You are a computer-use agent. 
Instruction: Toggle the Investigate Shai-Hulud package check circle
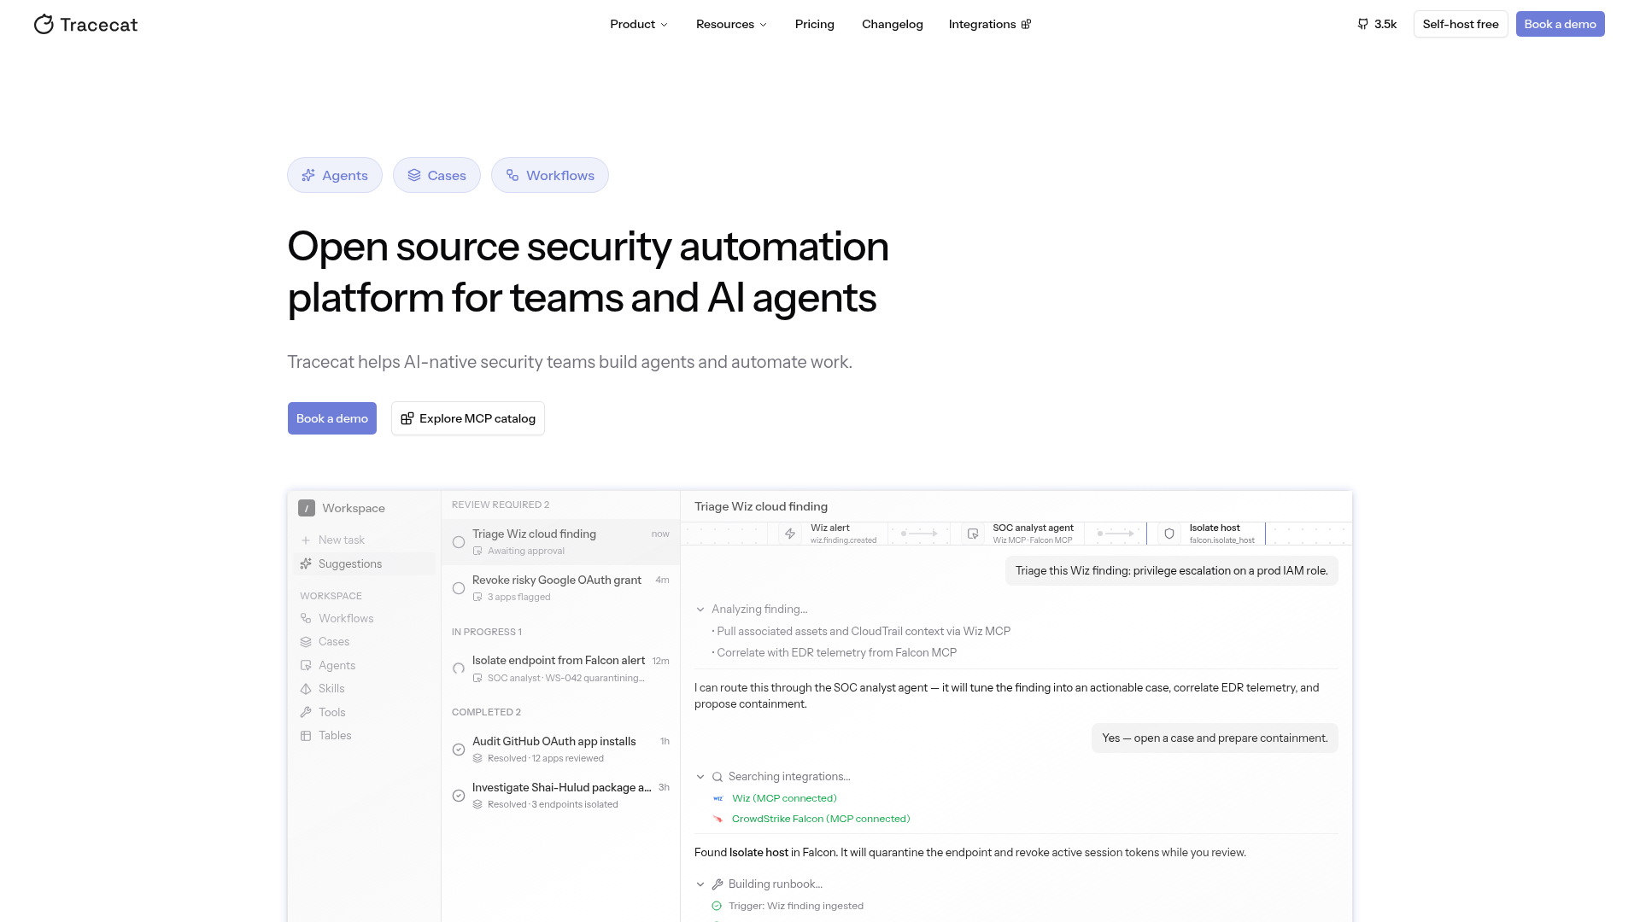[x=459, y=796]
